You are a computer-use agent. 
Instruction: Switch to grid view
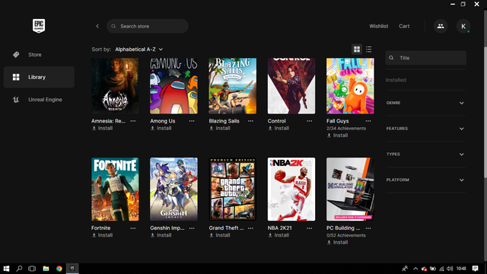pyautogui.click(x=357, y=49)
